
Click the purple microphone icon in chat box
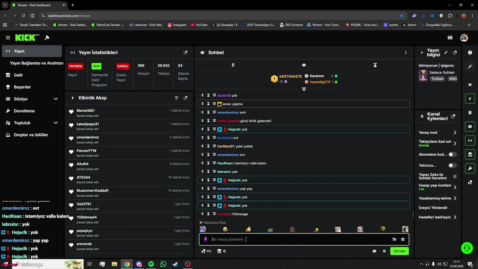tap(205, 239)
